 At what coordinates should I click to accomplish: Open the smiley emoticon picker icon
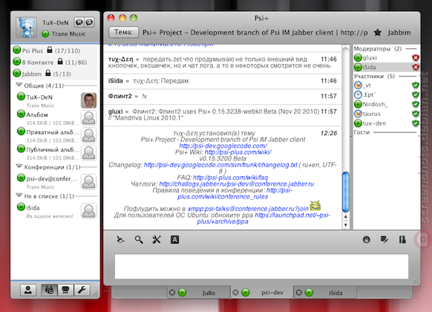click(x=366, y=239)
